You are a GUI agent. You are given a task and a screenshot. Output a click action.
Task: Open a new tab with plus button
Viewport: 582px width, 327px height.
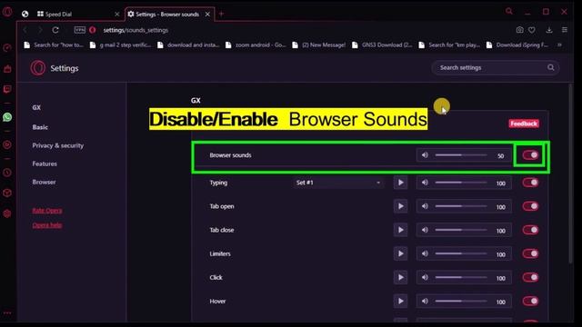coord(222,15)
